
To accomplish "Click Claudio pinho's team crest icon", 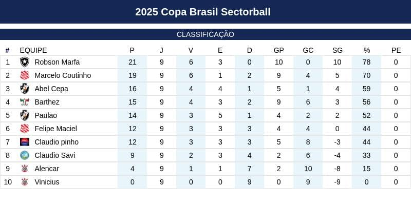I will [25, 142].
